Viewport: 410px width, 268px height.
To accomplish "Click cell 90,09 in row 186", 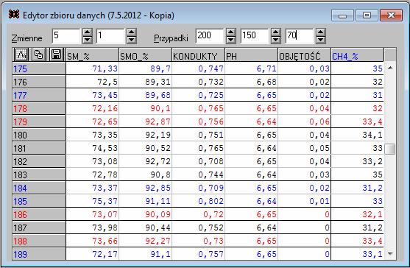I will coord(146,214).
